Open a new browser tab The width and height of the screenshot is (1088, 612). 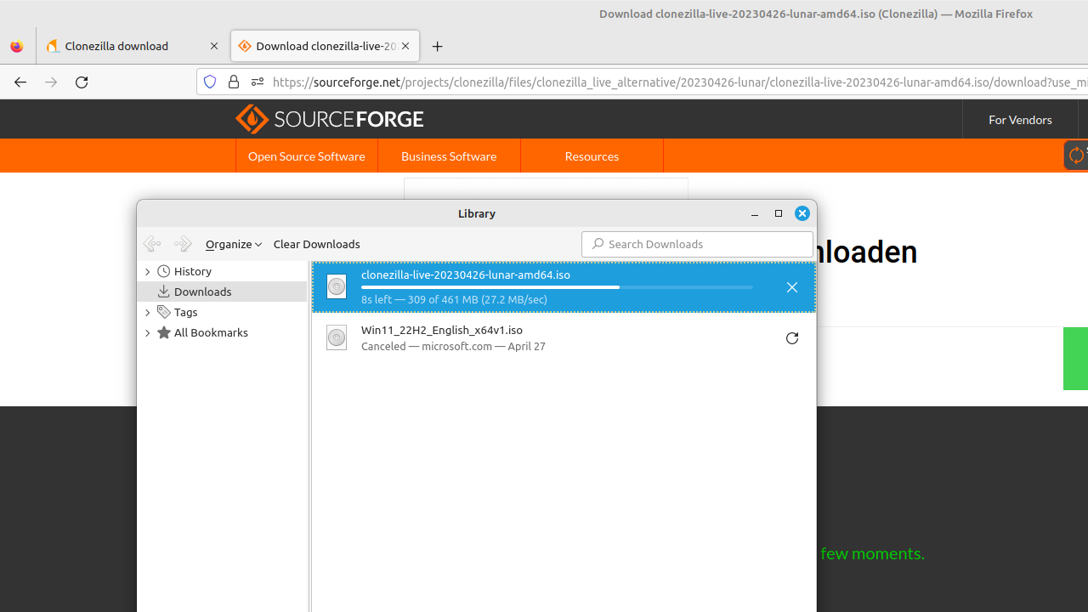pos(438,47)
